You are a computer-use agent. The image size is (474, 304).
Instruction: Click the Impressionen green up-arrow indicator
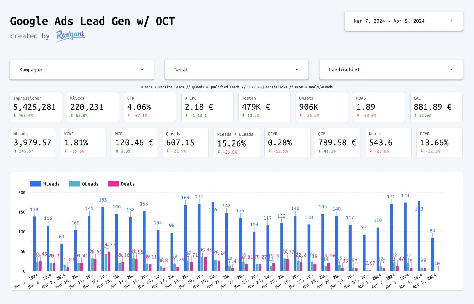pos(15,116)
